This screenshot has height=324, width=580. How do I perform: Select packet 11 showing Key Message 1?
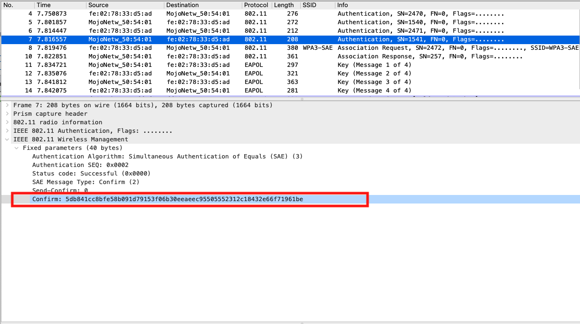point(190,65)
